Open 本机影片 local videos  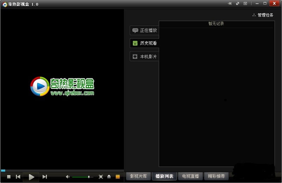tap(145, 56)
